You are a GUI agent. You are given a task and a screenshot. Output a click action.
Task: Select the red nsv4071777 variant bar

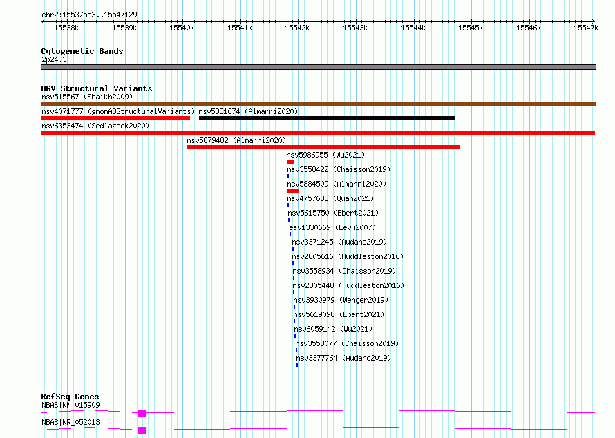click(x=115, y=118)
